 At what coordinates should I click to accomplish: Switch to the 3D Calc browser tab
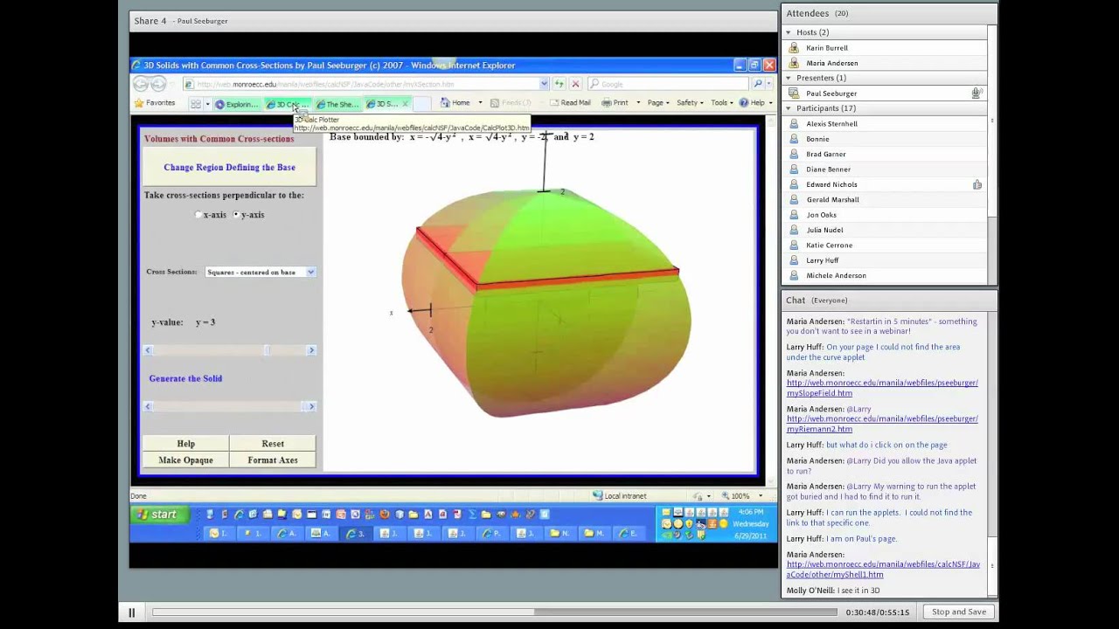click(x=287, y=104)
